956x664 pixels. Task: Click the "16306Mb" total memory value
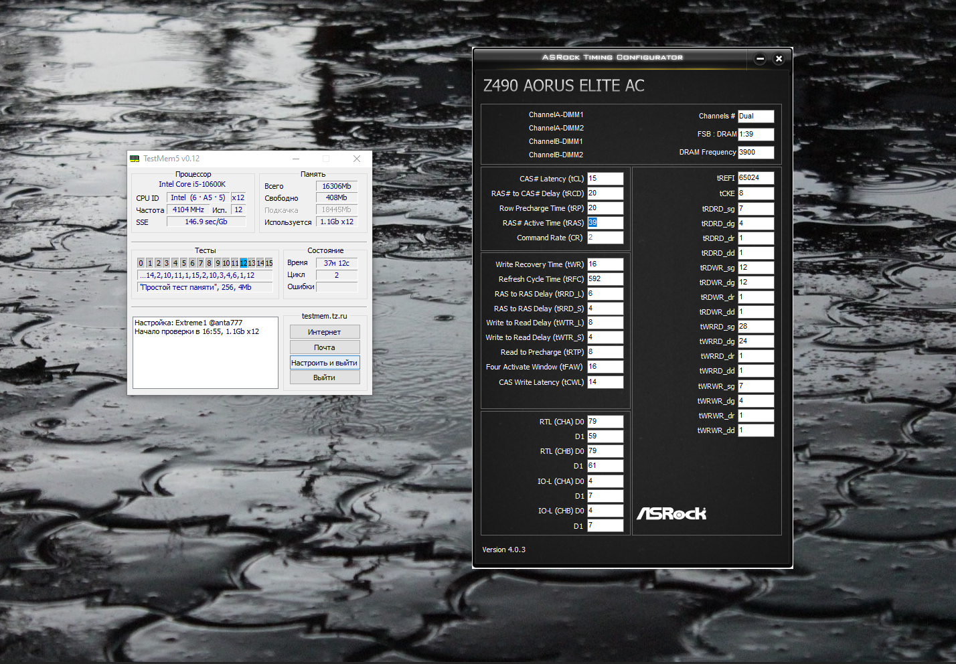pos(337,186)
